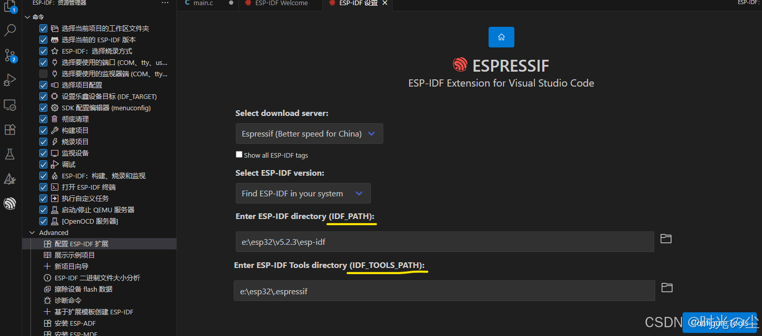Screen dimensions: 762x336
Task: Uncheck ESP-IDF: 选择烧录方式 checkbox
Action: point(43,51)
